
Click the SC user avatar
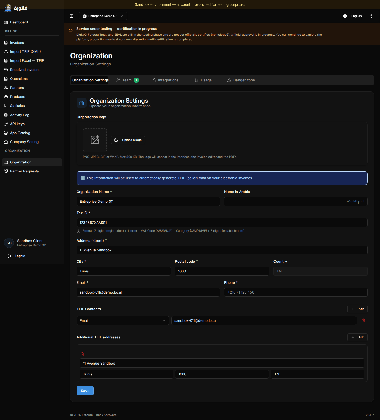9,243
